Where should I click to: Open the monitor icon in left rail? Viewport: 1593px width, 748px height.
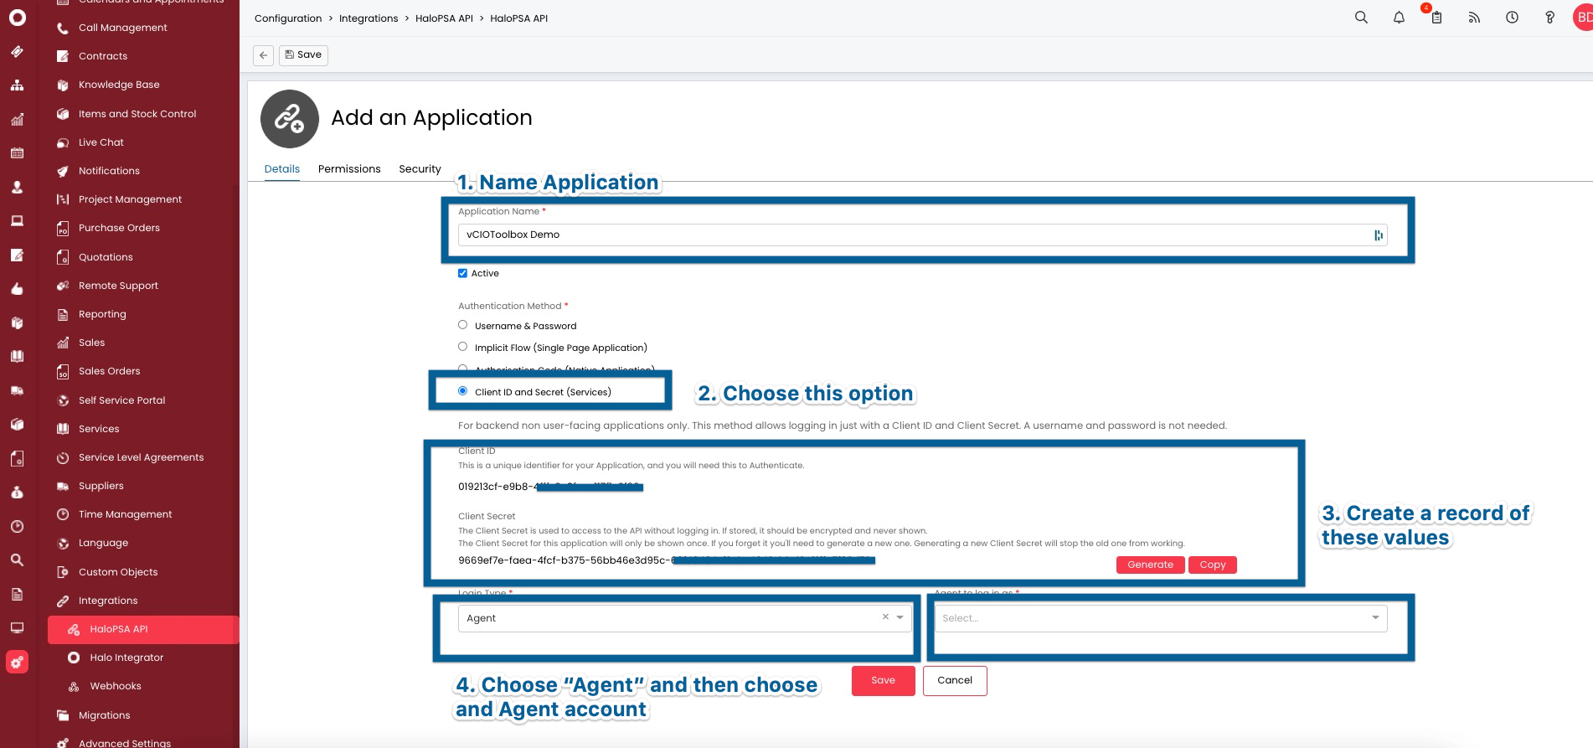tap(17, 627)
